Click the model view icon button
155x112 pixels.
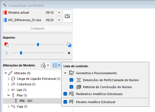(67, 16)
